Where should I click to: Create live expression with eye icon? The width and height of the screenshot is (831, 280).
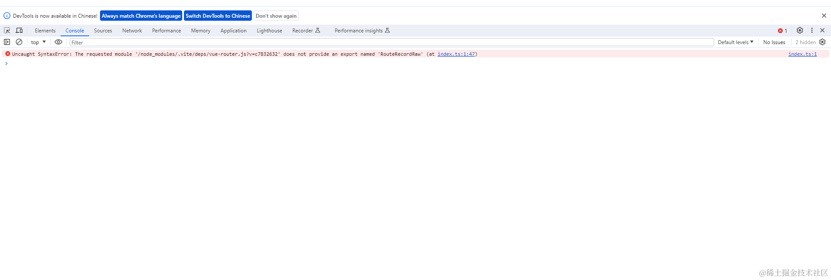(x=58, y=42)
